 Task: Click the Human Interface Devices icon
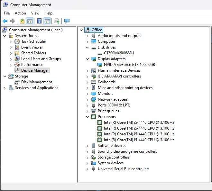(94, 70)
